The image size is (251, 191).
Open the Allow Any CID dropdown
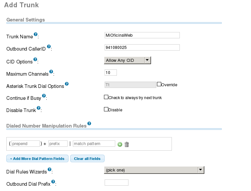point(127,60)
